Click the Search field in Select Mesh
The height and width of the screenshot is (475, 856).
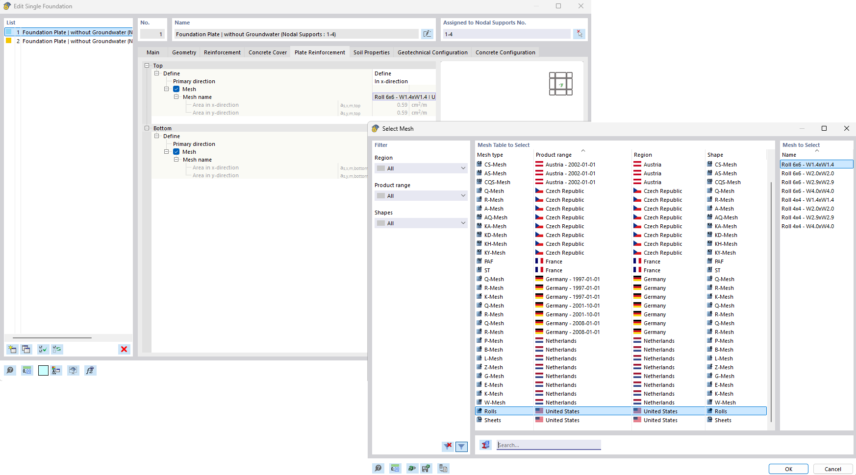coord(549,445)
